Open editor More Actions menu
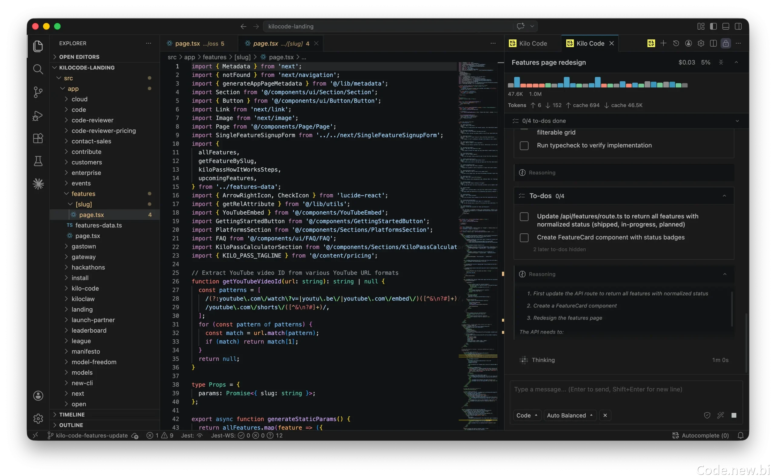The image size is (776, 476). [x=493, y=43]
